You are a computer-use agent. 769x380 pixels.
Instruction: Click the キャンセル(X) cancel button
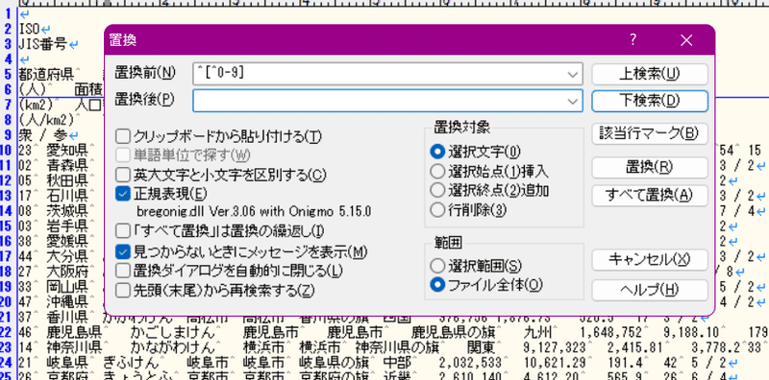coord(650,260)
